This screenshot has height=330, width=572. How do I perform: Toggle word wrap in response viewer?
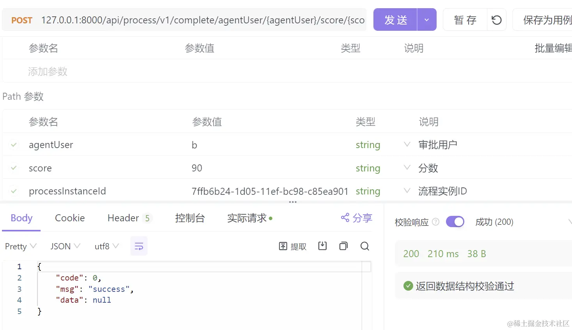coord(139,246)
